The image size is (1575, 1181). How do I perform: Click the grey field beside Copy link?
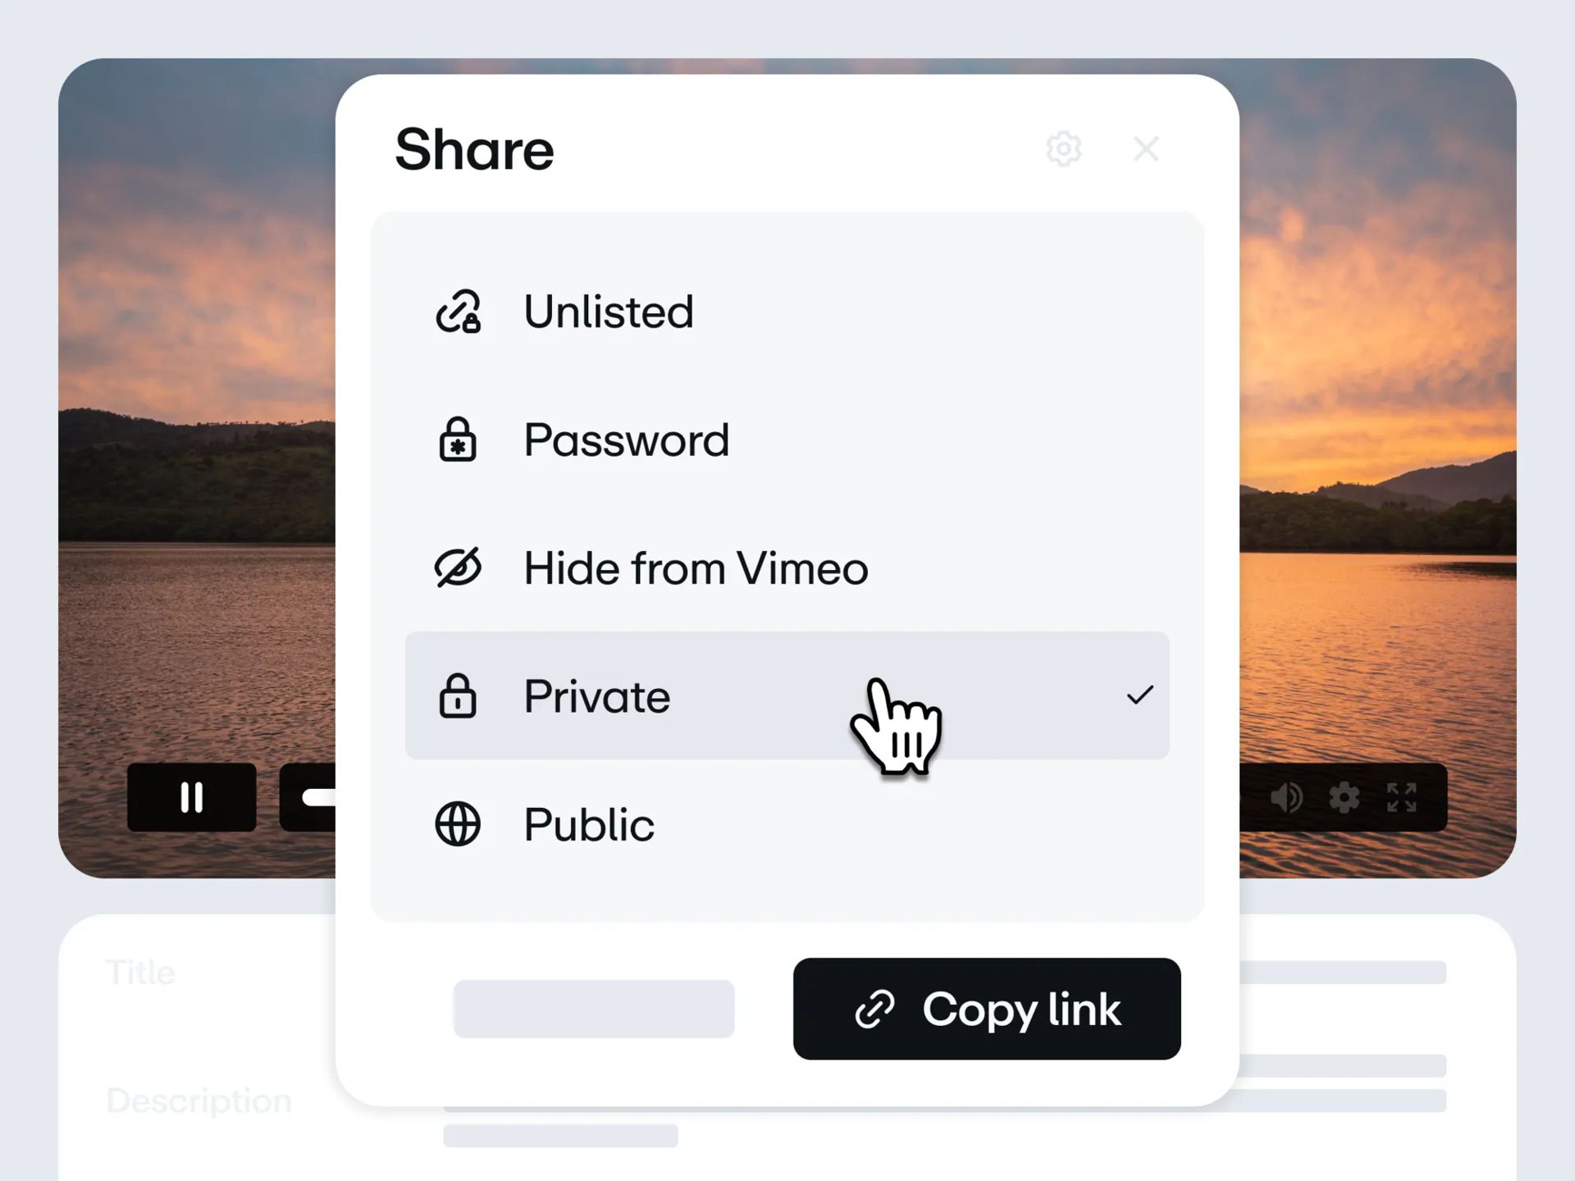coord(594,1009)
